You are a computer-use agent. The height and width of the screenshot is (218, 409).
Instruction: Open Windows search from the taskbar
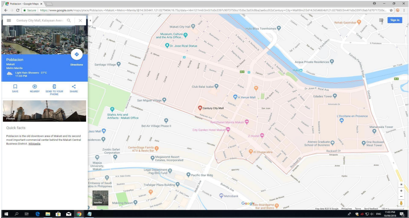16,214
